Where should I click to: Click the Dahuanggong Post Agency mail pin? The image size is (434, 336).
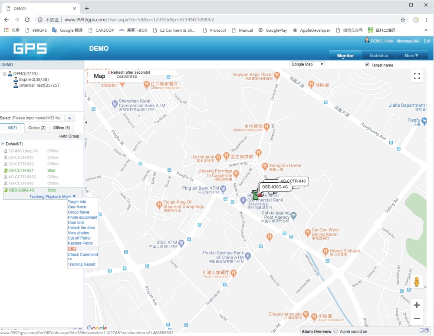[293, 215]
